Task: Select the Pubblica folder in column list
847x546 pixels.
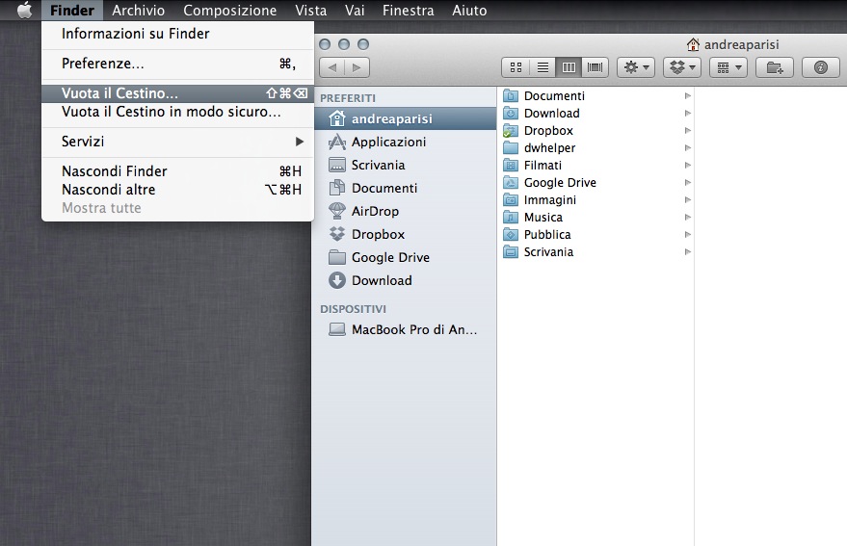Action: pos(596,234)
